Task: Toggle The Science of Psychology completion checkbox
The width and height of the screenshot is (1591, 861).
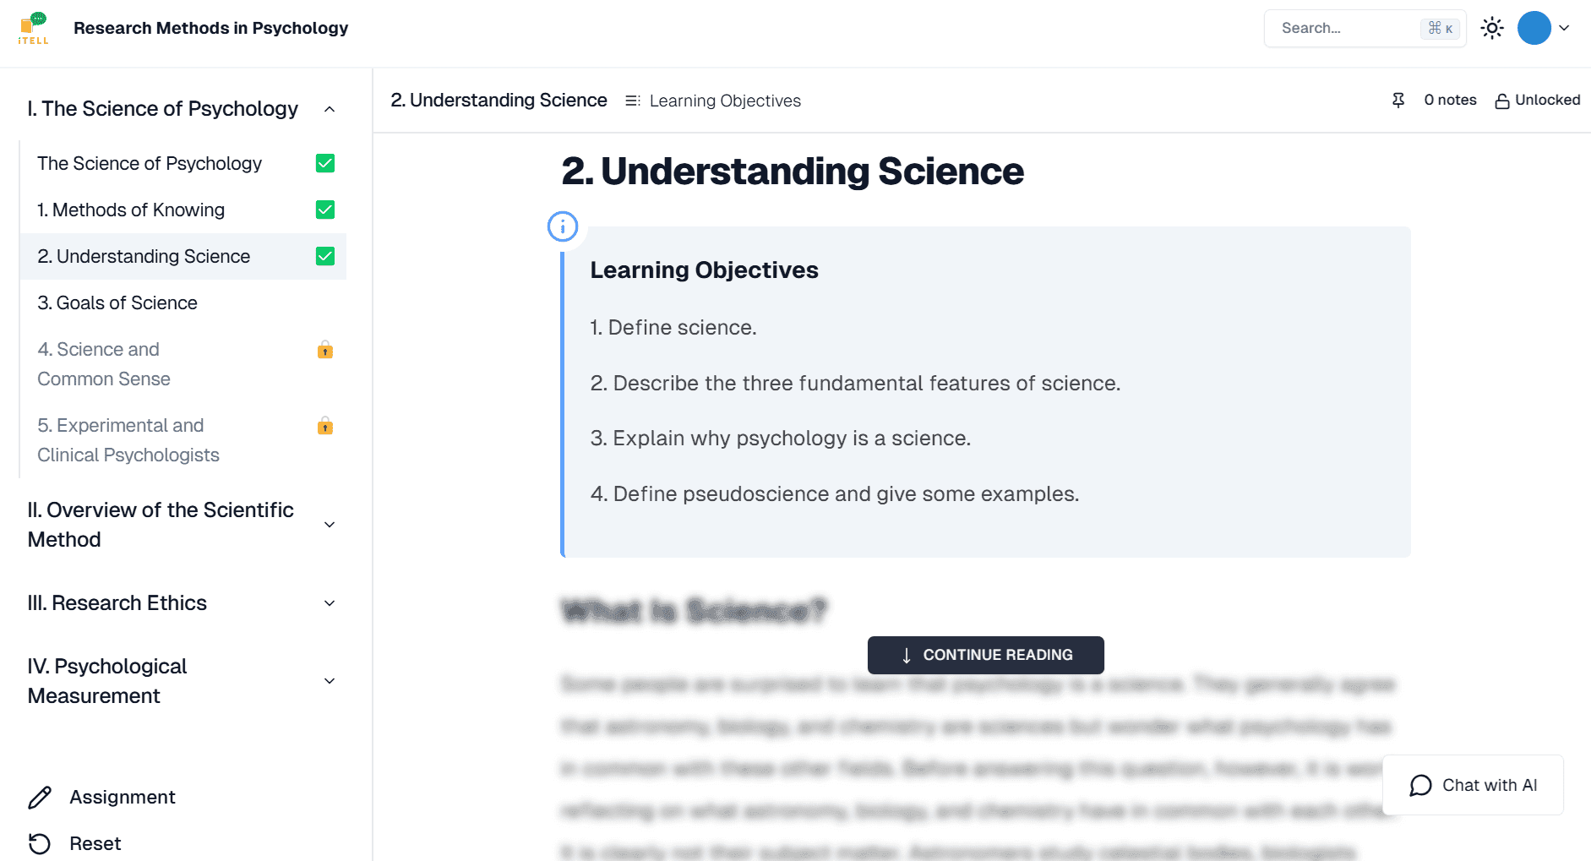Action: [325, 163]
